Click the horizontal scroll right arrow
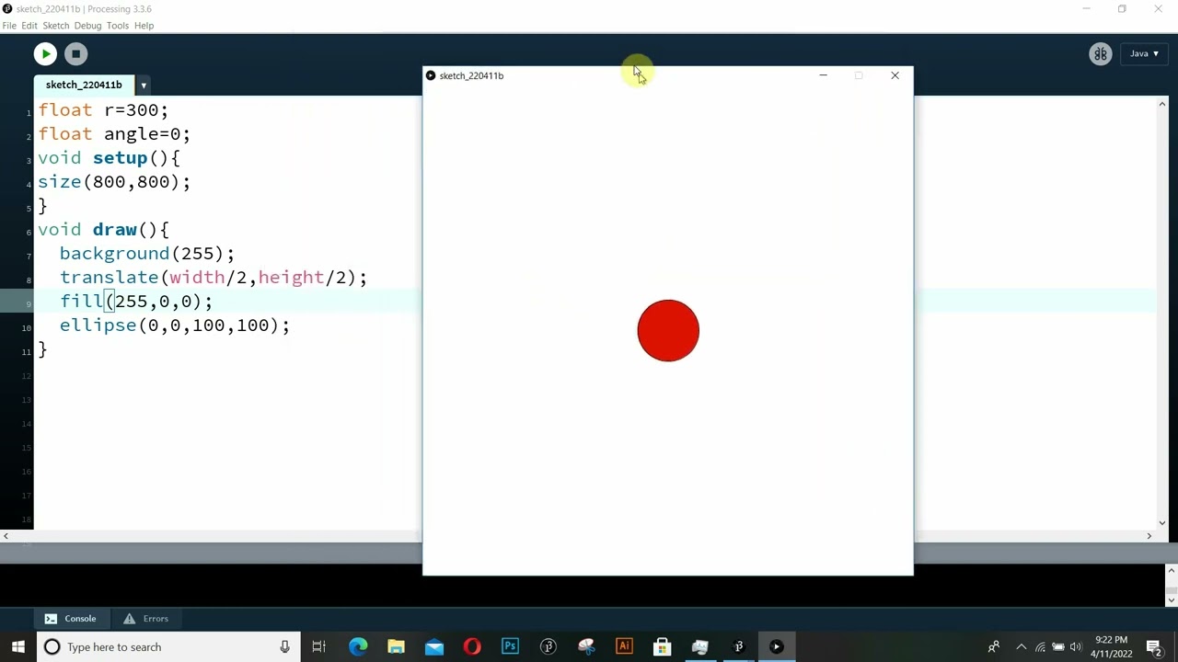Screen dimensions: 1178x662 click(1149, 536)
